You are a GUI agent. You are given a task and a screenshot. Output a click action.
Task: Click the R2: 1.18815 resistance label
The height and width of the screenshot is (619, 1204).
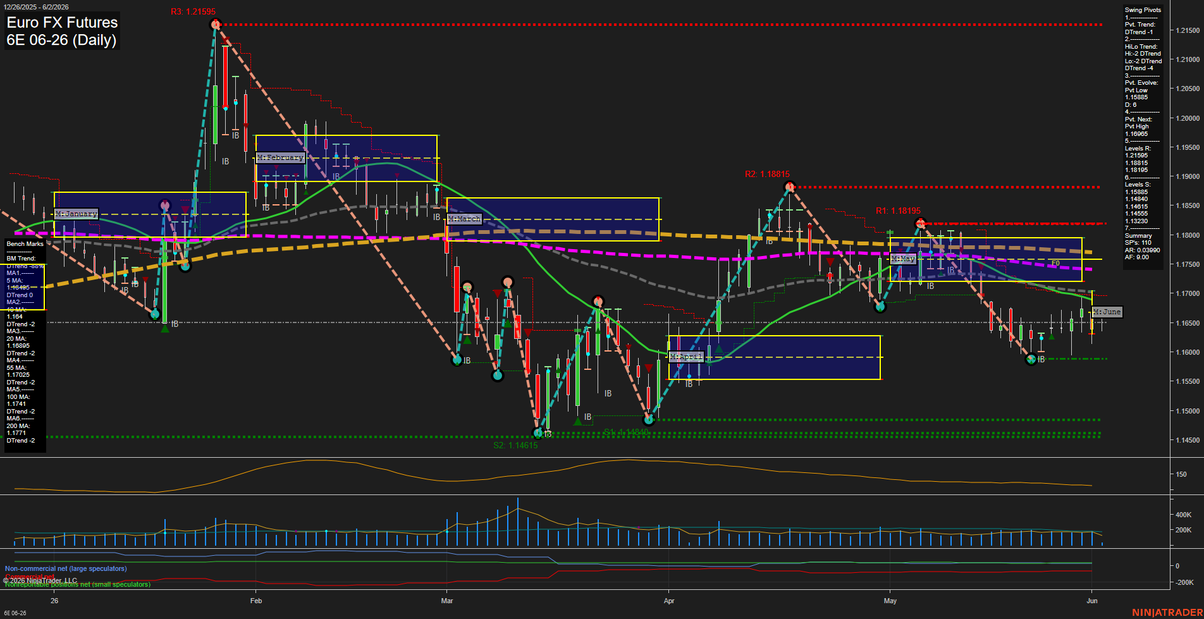[x=767, y=175]
